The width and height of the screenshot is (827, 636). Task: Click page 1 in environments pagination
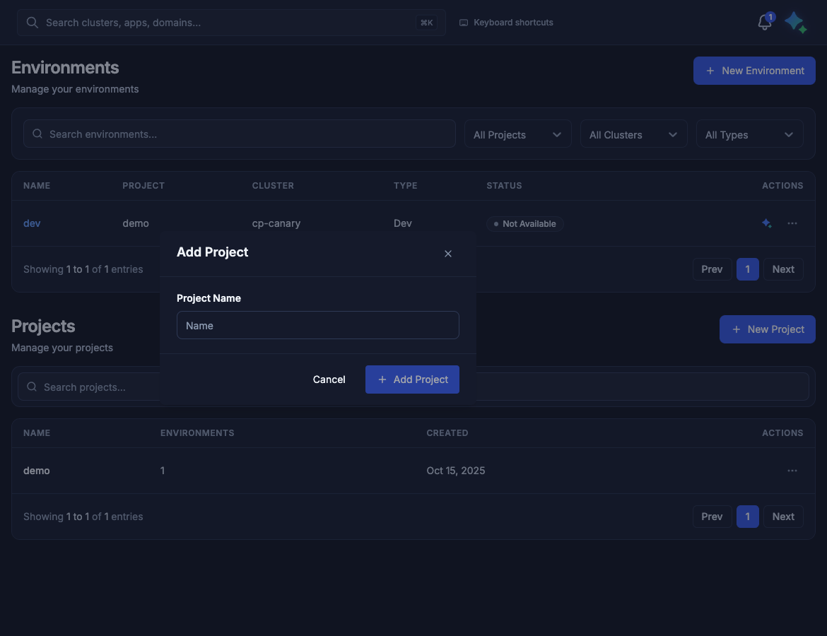[x=747, y=269]
